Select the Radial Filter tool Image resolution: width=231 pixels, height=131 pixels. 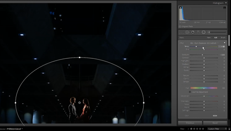(x=204, y=32)
